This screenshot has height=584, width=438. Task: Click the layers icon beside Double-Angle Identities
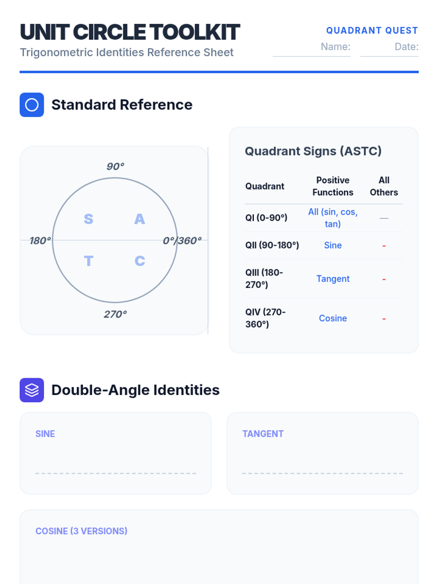click(32, 390)
